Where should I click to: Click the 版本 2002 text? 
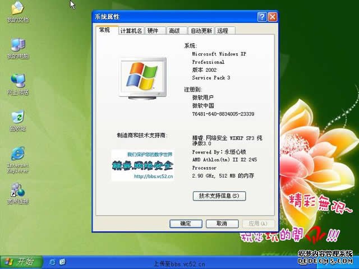pos(204,69)
